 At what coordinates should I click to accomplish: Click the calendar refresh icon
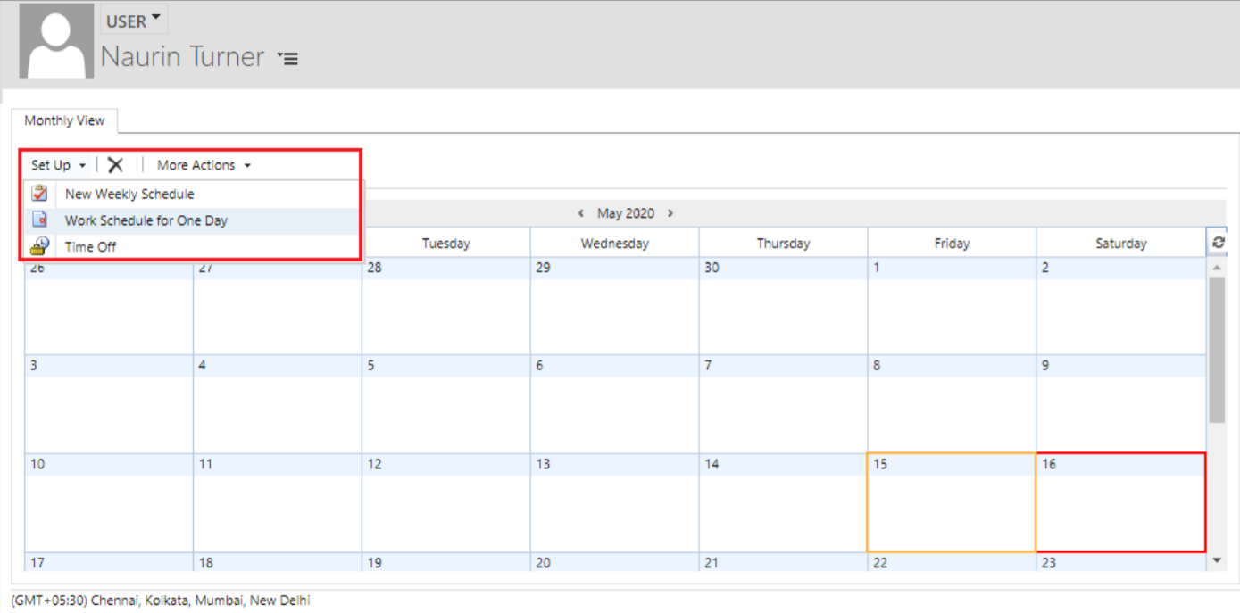pos(1218,243)
